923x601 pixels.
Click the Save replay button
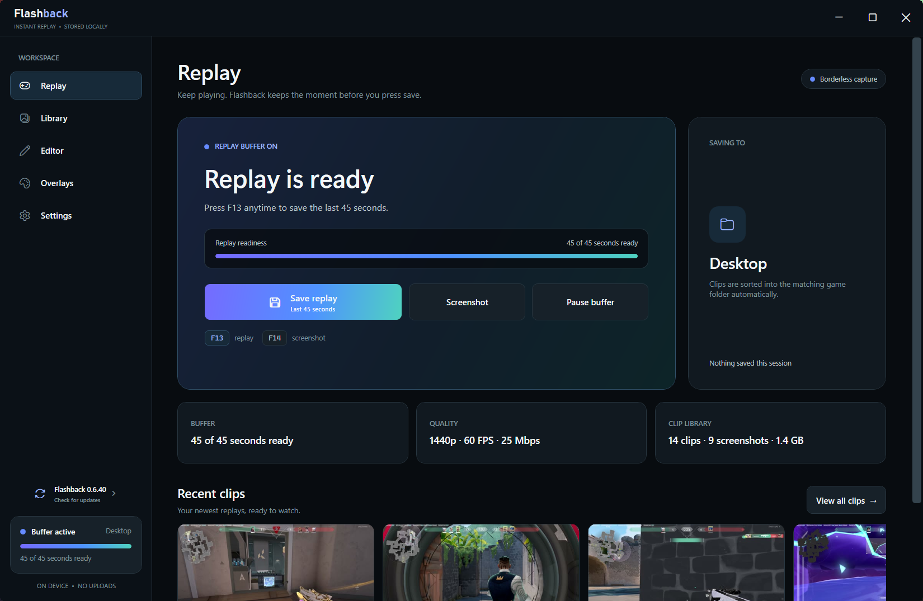(x=303, y=302)
